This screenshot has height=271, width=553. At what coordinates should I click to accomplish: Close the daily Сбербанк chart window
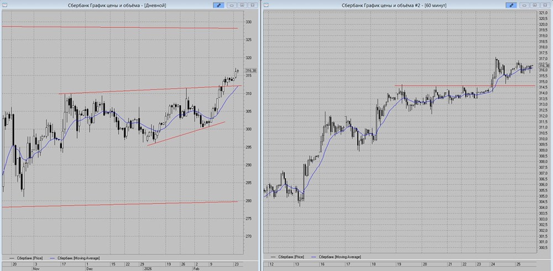click(x=252, y=5)
